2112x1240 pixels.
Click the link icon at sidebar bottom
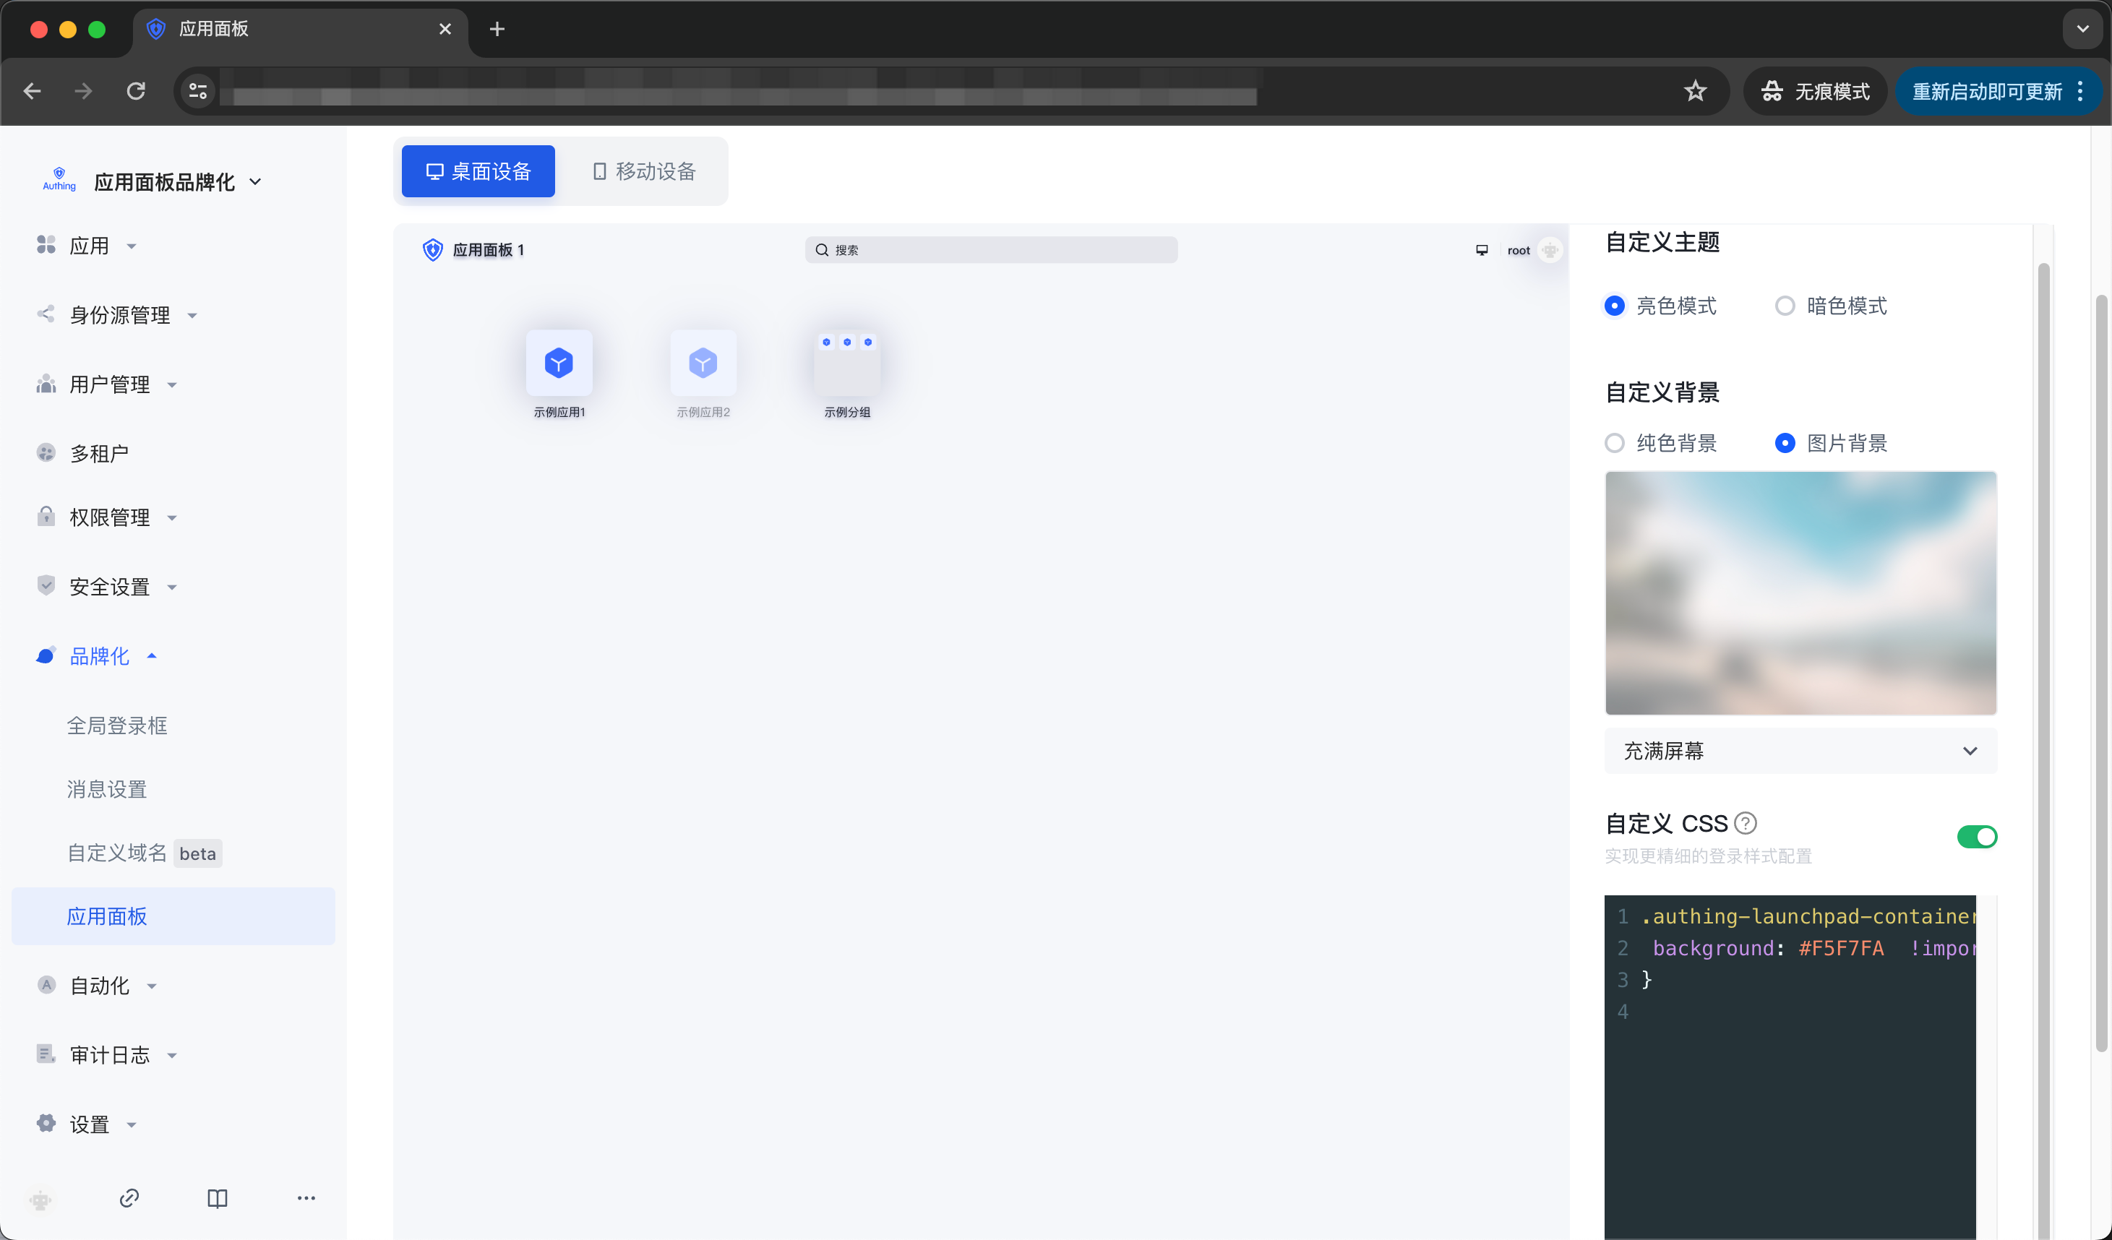click(x=129, y=1198)
